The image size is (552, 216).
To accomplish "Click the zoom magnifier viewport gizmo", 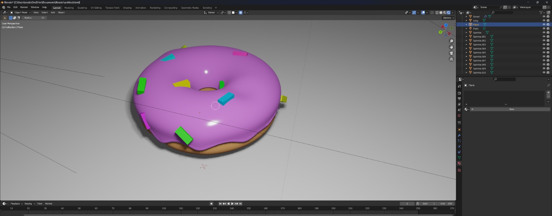I will pyautogui.click(x=451, y=41).
